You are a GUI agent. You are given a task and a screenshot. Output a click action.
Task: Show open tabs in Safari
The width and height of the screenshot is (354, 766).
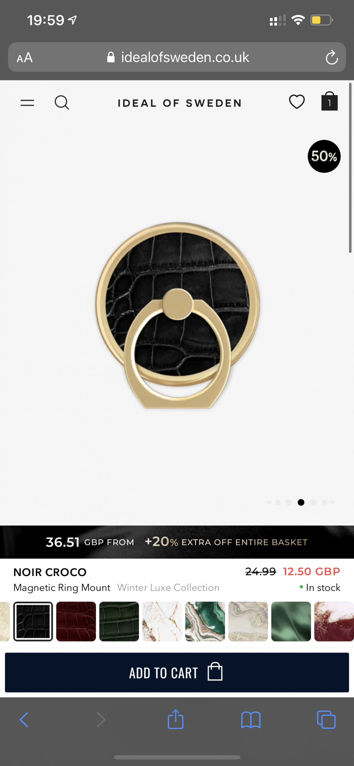tap(326, 720)
